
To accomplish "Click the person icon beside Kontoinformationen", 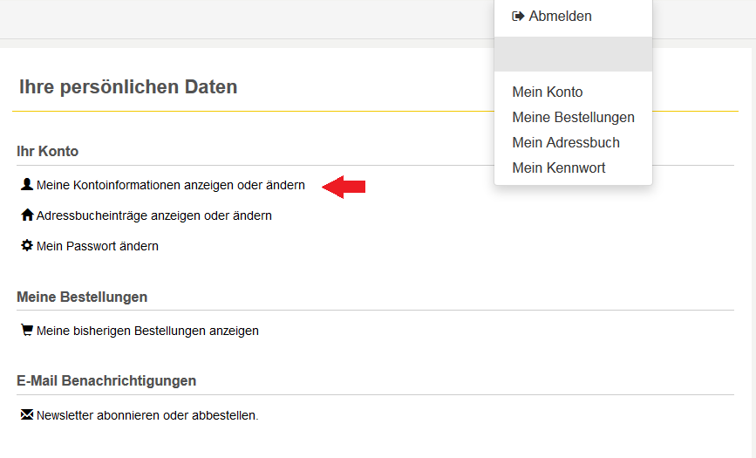I will coord(27,184).
